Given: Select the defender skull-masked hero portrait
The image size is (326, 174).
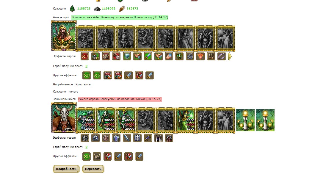Looking at the screenshot, I should [64, 118].
